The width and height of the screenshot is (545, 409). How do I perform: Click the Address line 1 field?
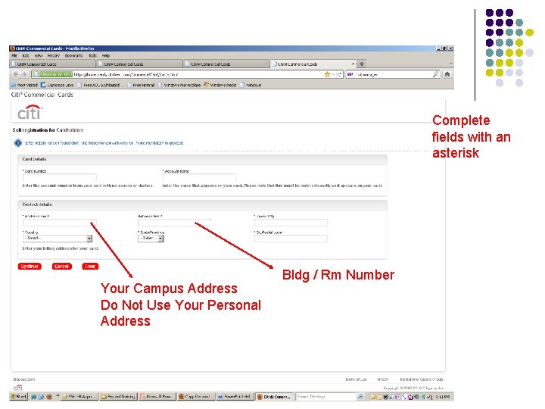(x=60, y=223)
